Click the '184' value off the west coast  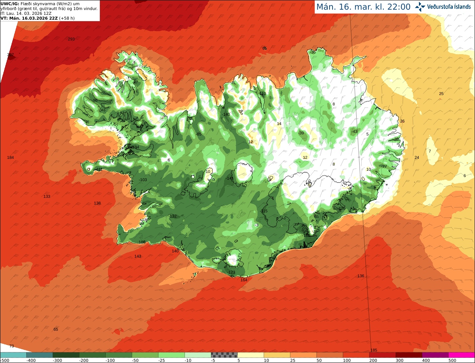click(10, 158)
